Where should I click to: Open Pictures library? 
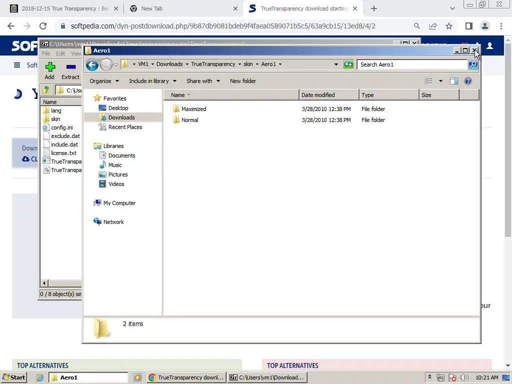point(113,174)
